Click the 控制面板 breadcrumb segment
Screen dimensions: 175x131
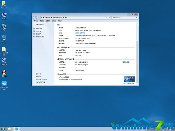point(47,17)
